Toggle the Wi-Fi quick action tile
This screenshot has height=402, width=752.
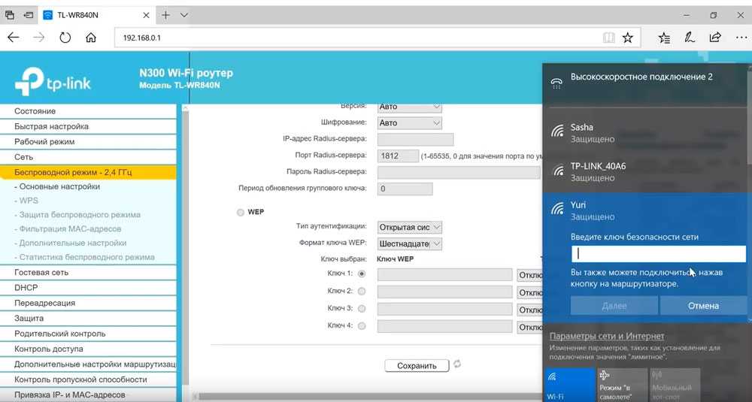[x=568, y=384]
